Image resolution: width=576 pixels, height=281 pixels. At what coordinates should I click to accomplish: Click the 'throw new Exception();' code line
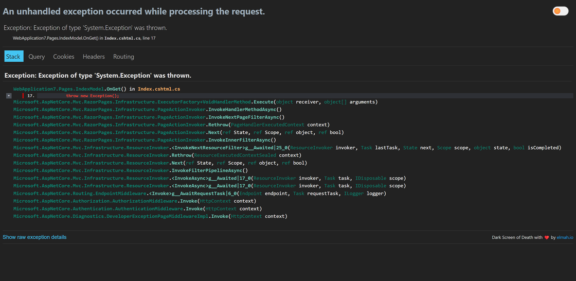pyautogui.click(x=93, y=96)
